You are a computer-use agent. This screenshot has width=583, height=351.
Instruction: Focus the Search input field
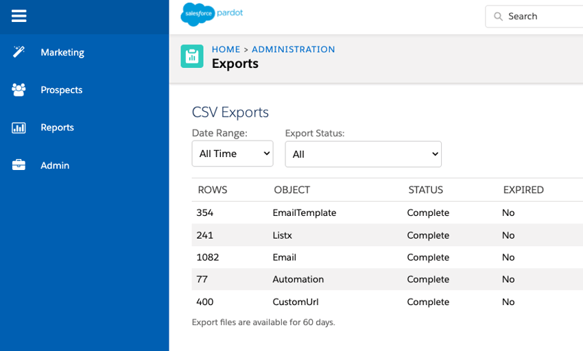[536, 16]
